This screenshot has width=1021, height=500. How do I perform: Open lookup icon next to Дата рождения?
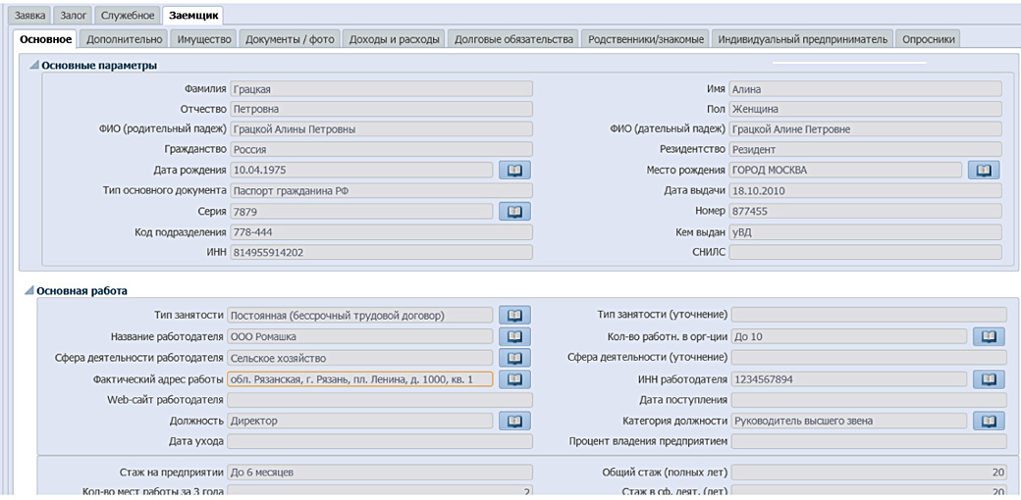[513, 170]
